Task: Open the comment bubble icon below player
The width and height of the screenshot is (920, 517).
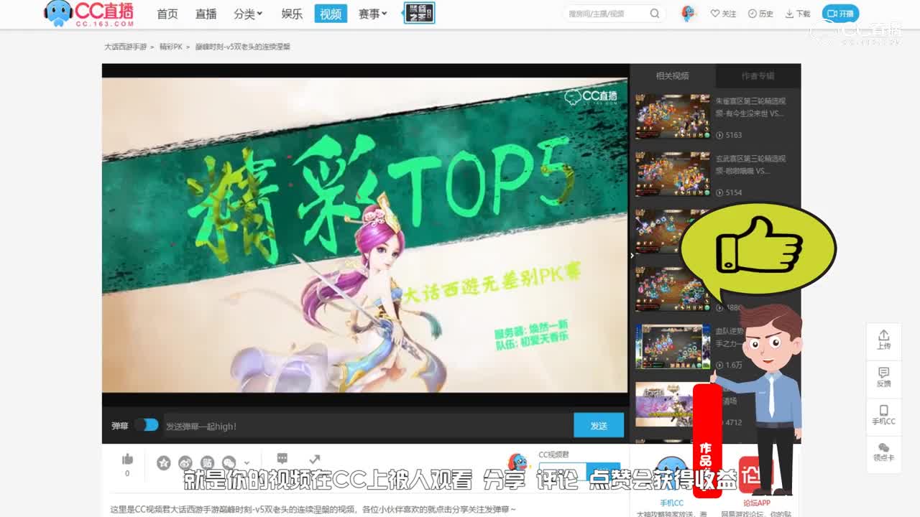Action: [282, 458]
